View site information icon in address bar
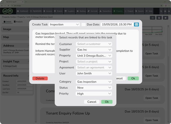The image size is (171, 124). (12, 6)
